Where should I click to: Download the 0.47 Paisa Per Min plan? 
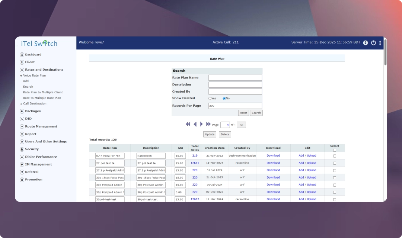pos(273,155)
